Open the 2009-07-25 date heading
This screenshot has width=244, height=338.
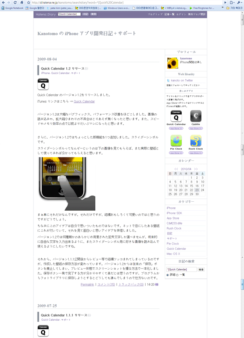[x=47, y=306]
